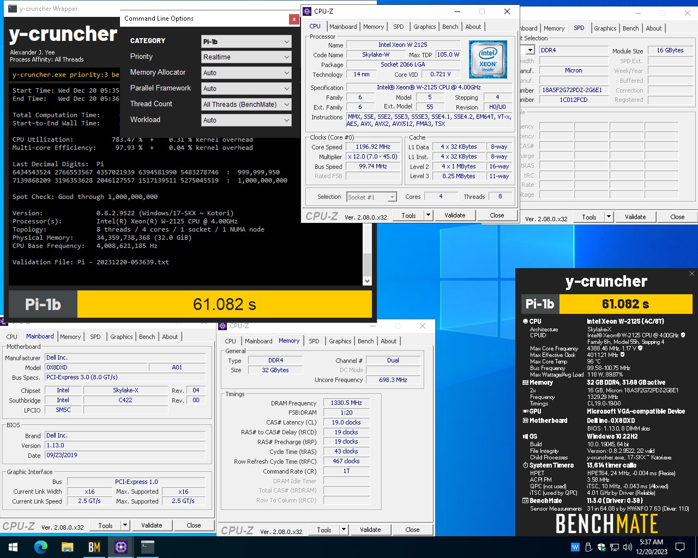Close the main CPU-Z CPU window with its X

pos(507,11)
